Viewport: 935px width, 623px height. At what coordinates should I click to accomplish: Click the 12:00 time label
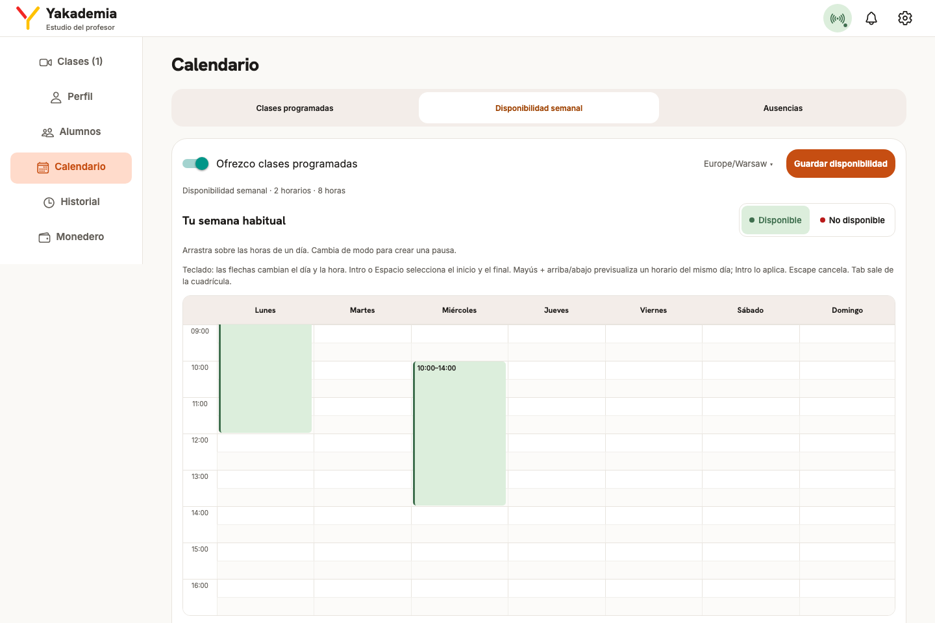[x=200, y=440]
